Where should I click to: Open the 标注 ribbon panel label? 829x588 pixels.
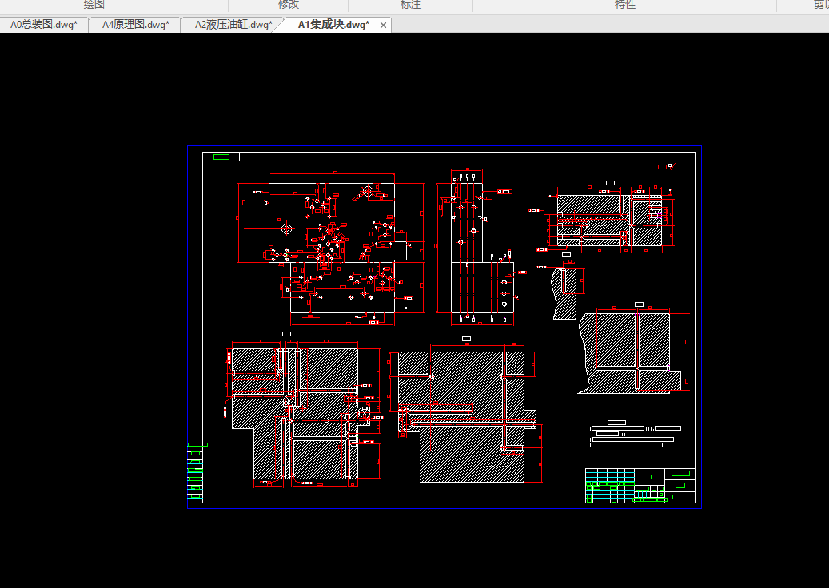411,5
